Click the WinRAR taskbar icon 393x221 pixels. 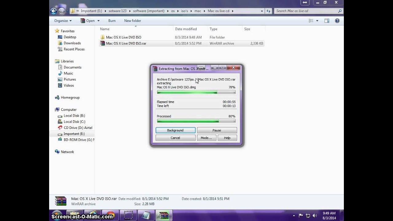point(164,215)
